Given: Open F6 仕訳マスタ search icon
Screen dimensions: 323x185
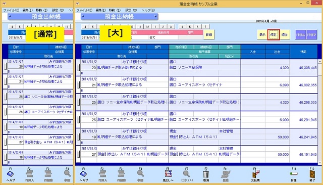Looking at the screenshot, I should (x=186, y=174).
